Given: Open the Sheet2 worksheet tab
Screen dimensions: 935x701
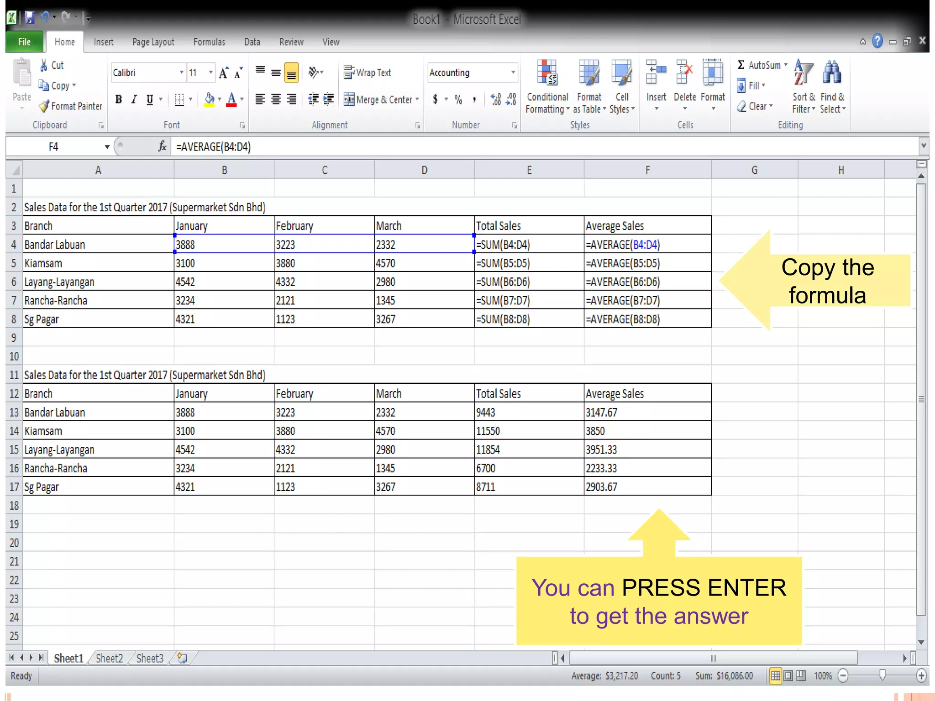Looking at the screenshot, I should pos(109,658).
